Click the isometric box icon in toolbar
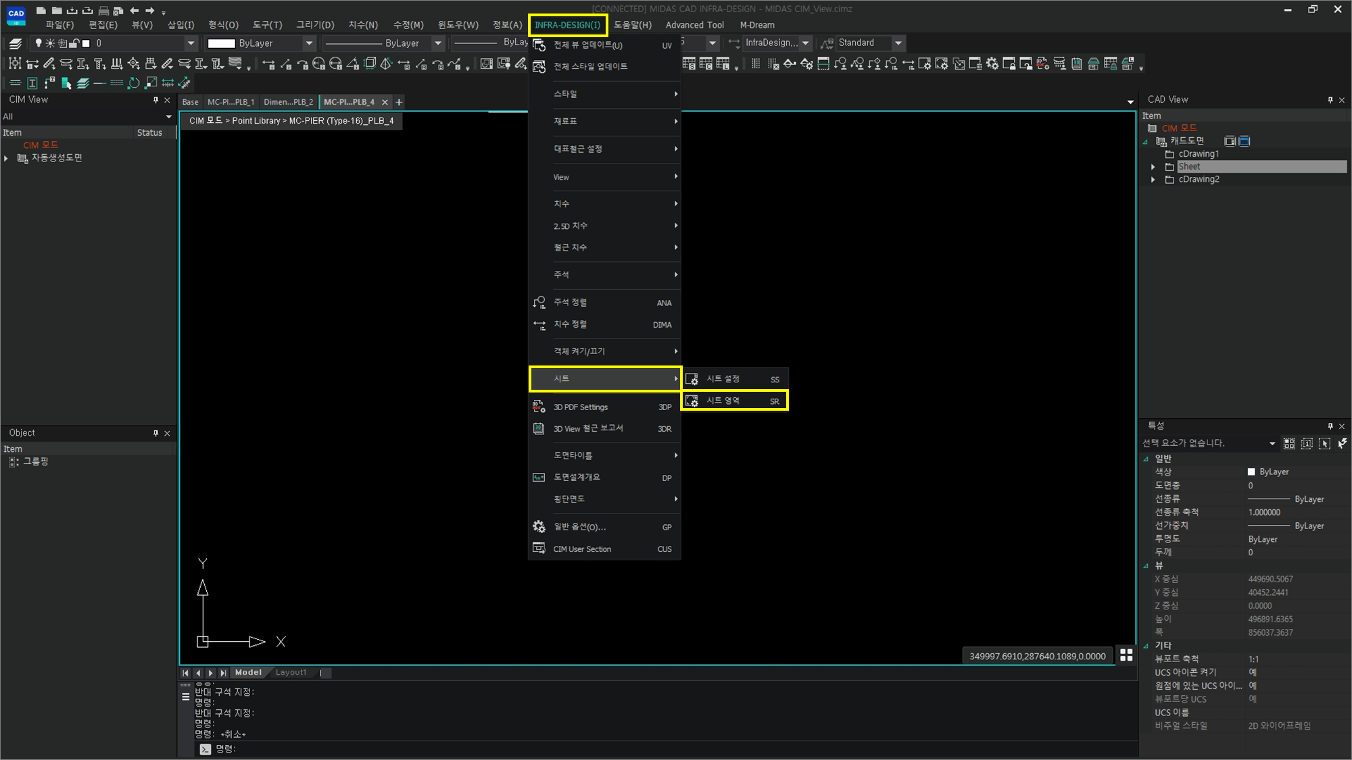Viewport: 1352px width, 760px height. pyautogui.click(x=370, y=64)
